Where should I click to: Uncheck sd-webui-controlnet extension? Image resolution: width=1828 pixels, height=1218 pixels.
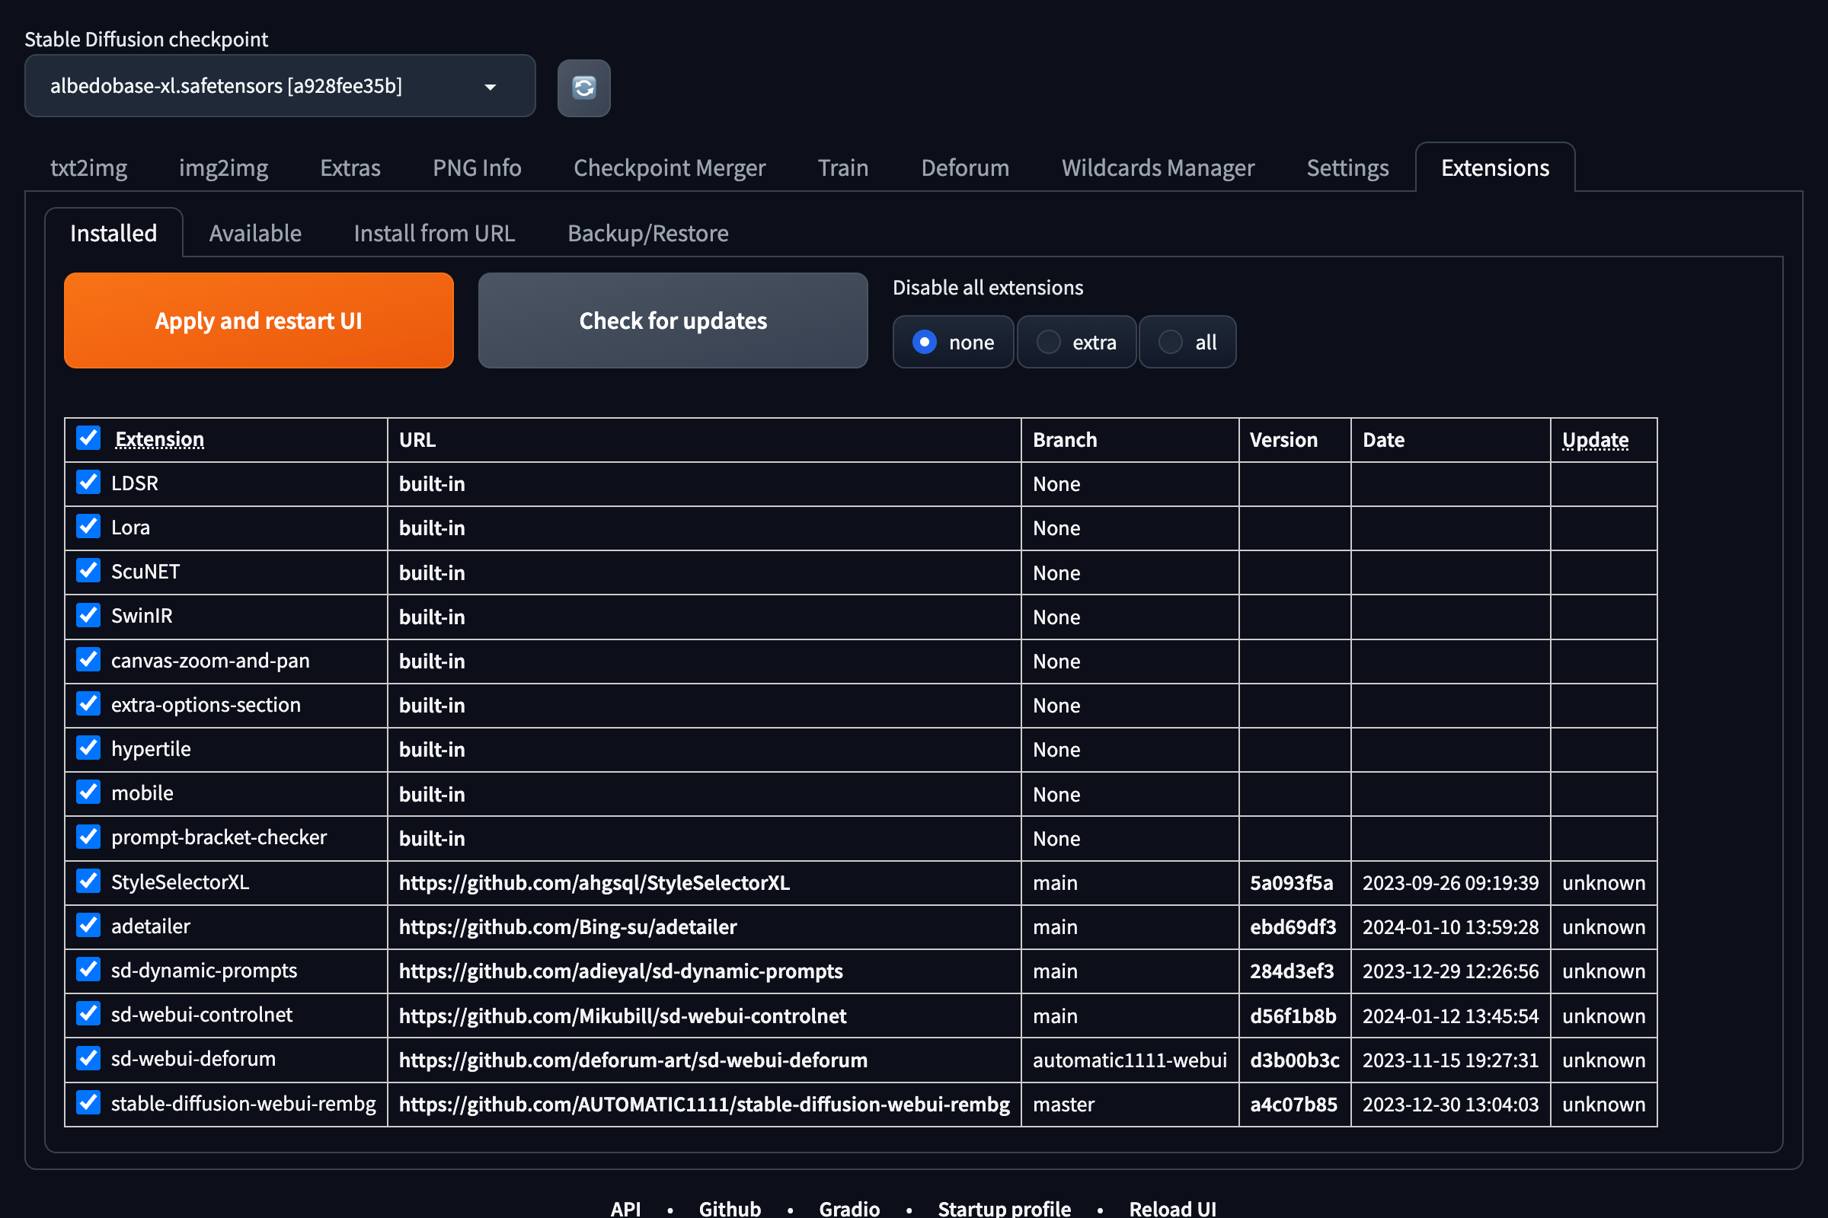pyautogui.click(x=88, y=1014)
